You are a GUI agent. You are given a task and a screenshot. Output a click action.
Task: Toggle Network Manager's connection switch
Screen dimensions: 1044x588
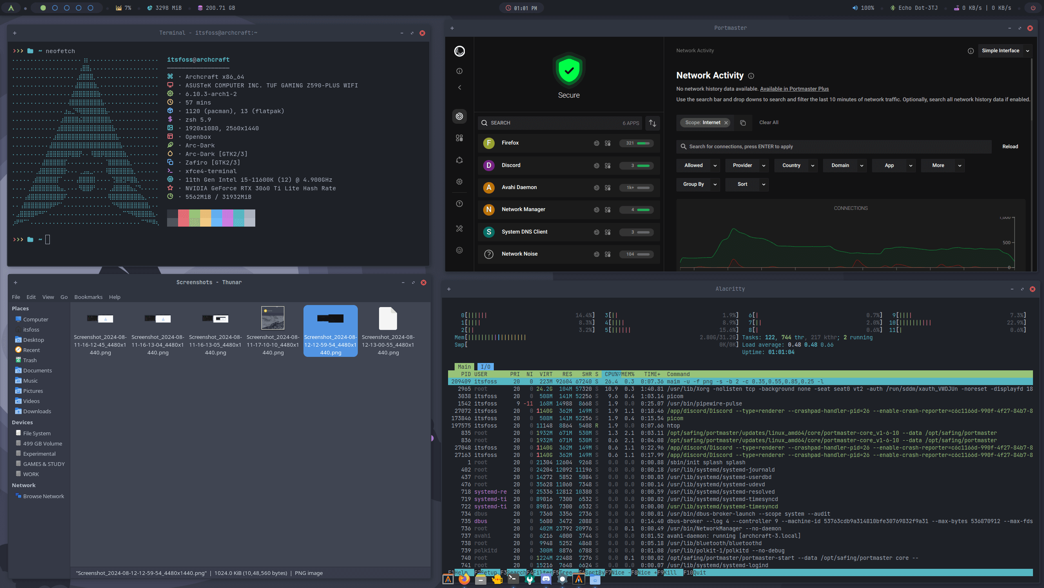pyautogui.click(x=643, y=210)
